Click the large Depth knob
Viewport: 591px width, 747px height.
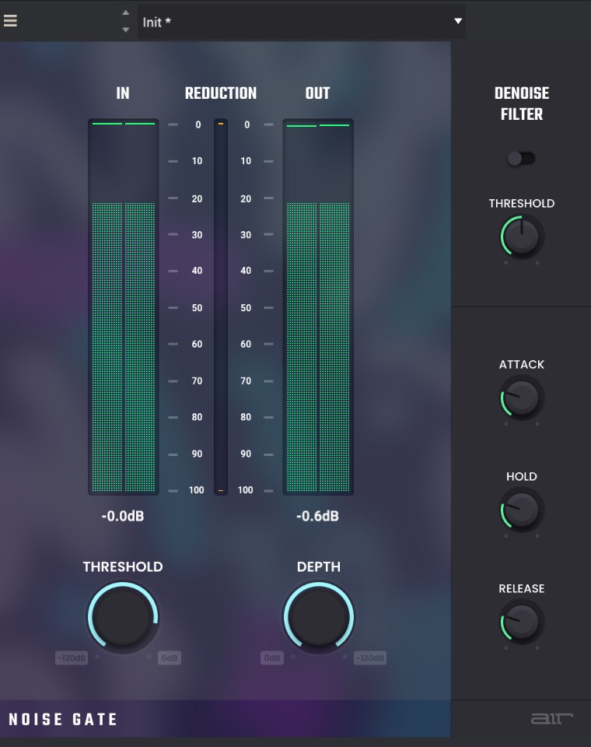[319, 616]
